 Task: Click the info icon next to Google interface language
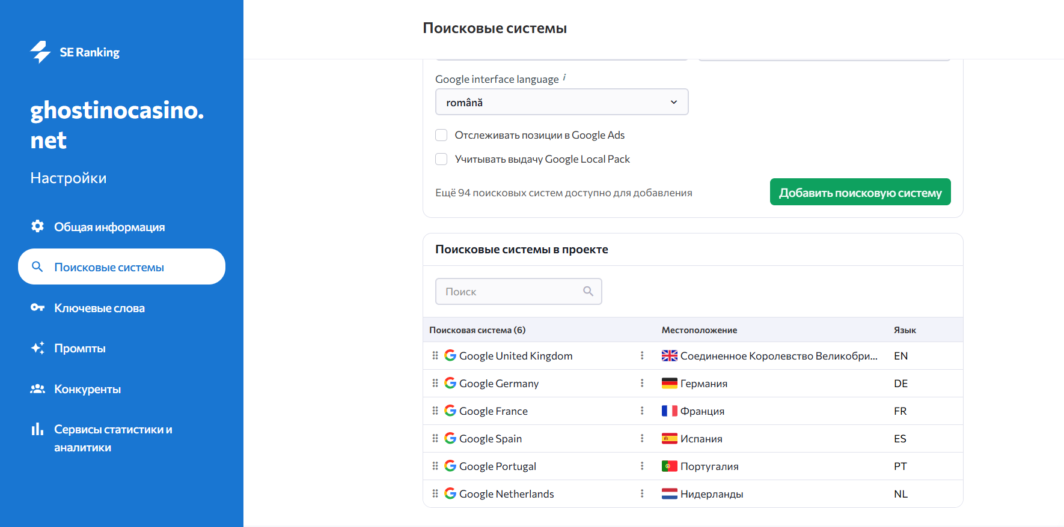[564, 77]
